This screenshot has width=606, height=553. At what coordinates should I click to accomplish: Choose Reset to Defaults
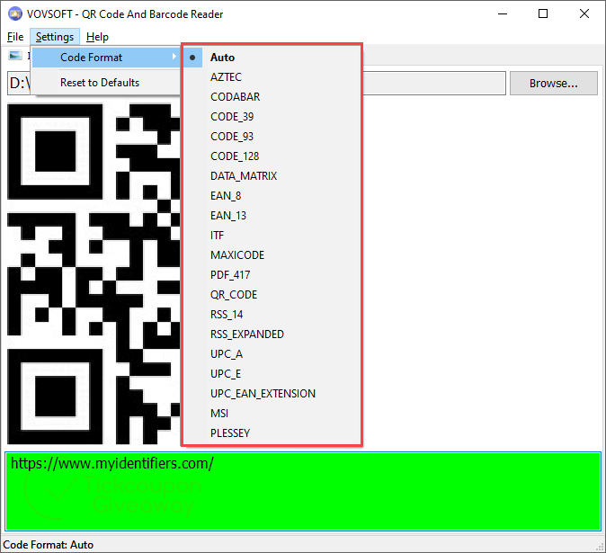[105, 83]
